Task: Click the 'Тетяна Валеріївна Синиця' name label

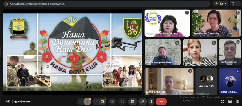Action: (162, 34)
